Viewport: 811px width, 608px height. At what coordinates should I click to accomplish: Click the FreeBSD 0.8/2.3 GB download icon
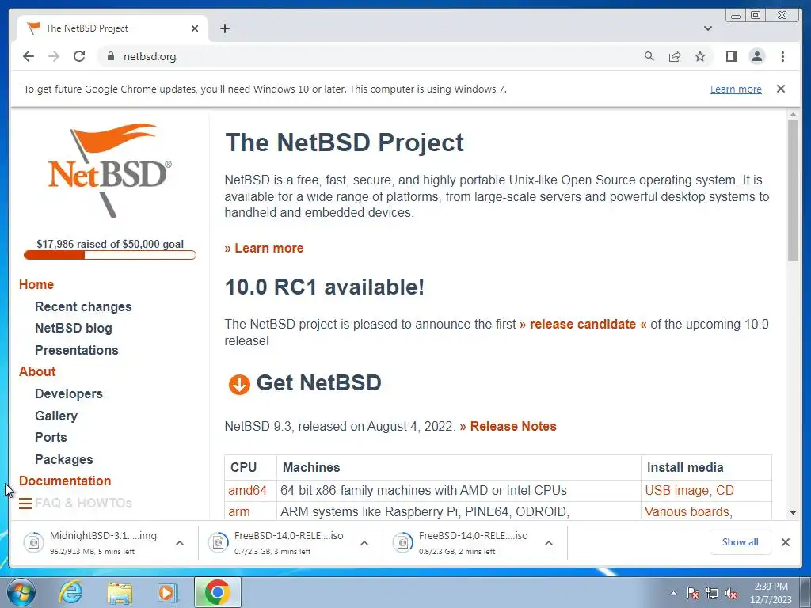click(x=402, y=542)
